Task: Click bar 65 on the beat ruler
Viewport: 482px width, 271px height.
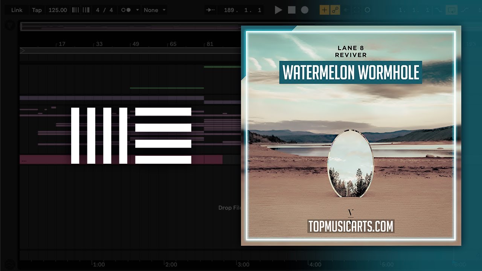Action: [x=173, y=44]
